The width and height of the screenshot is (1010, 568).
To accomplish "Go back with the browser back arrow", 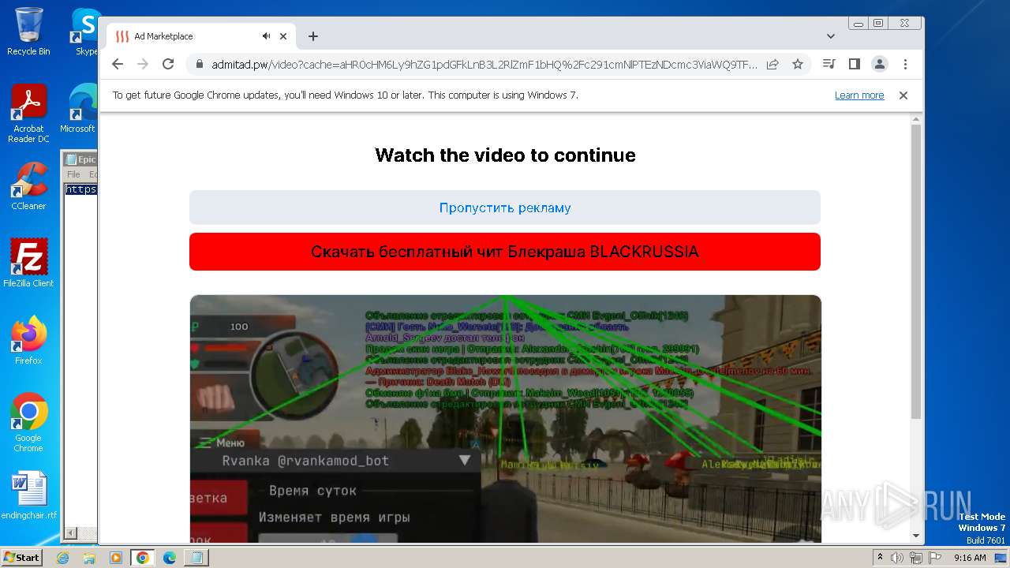I will pos(118,64).
